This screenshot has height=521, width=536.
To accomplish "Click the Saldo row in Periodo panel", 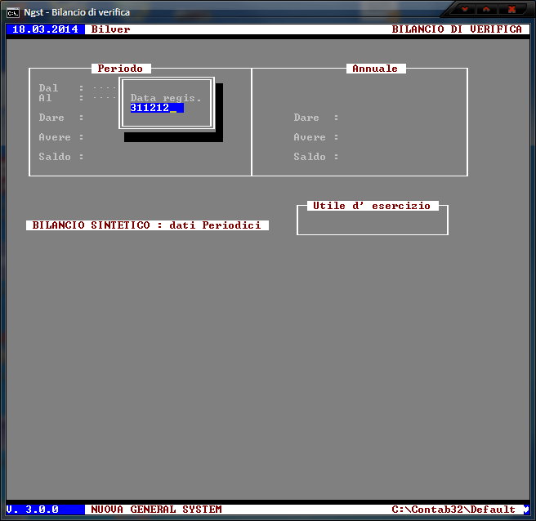I will point(61,157).
